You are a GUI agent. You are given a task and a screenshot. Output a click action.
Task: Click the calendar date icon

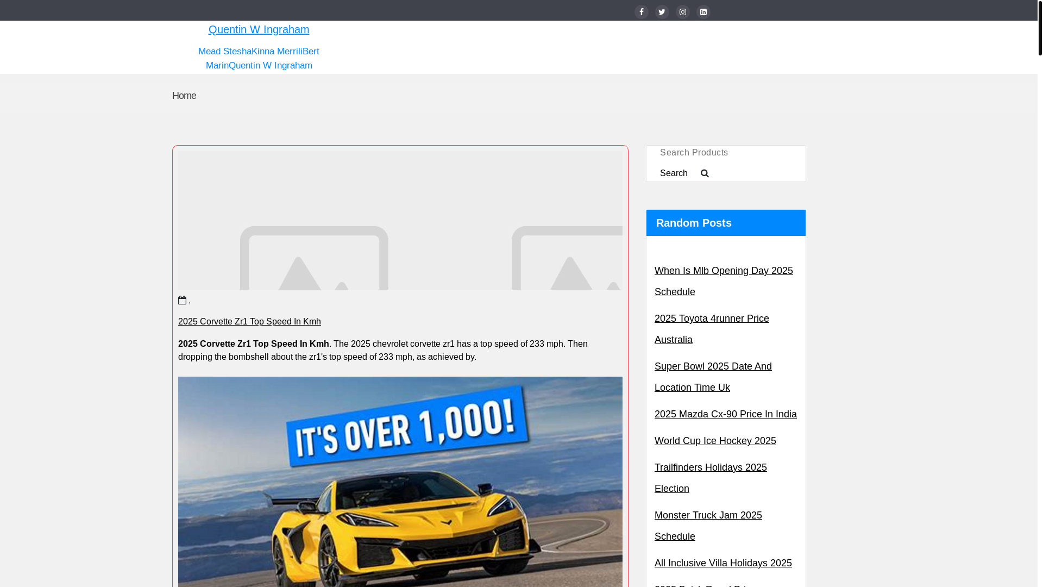pyautogui.click(x=183, y=300)
